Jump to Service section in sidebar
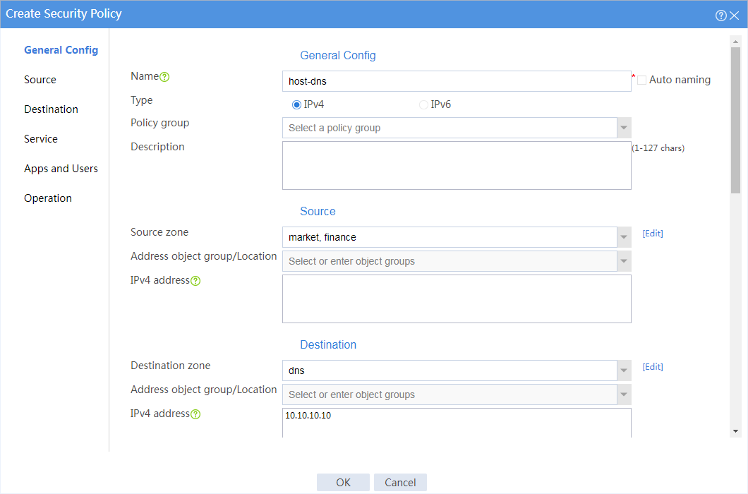This screenshot has height=494, width=748. tap(41, 139)
